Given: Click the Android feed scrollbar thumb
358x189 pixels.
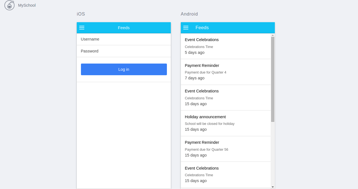Looking at the screenshot, I should pos(273,79).
